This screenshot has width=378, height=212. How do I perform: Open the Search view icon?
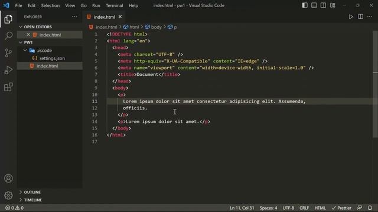8,36
